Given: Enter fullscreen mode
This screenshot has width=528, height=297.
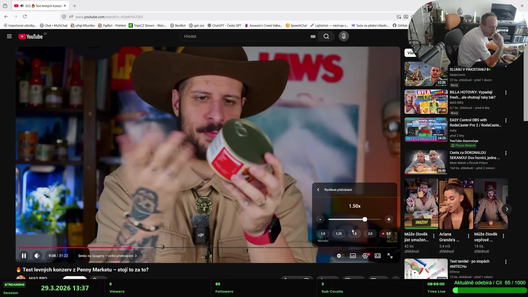Looking at the screenshot, I should coord(390,256).
